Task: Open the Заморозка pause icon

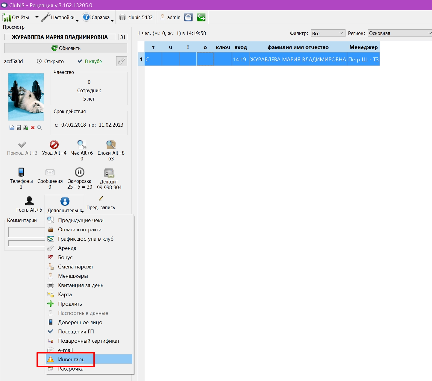Action: pos(80,172)
